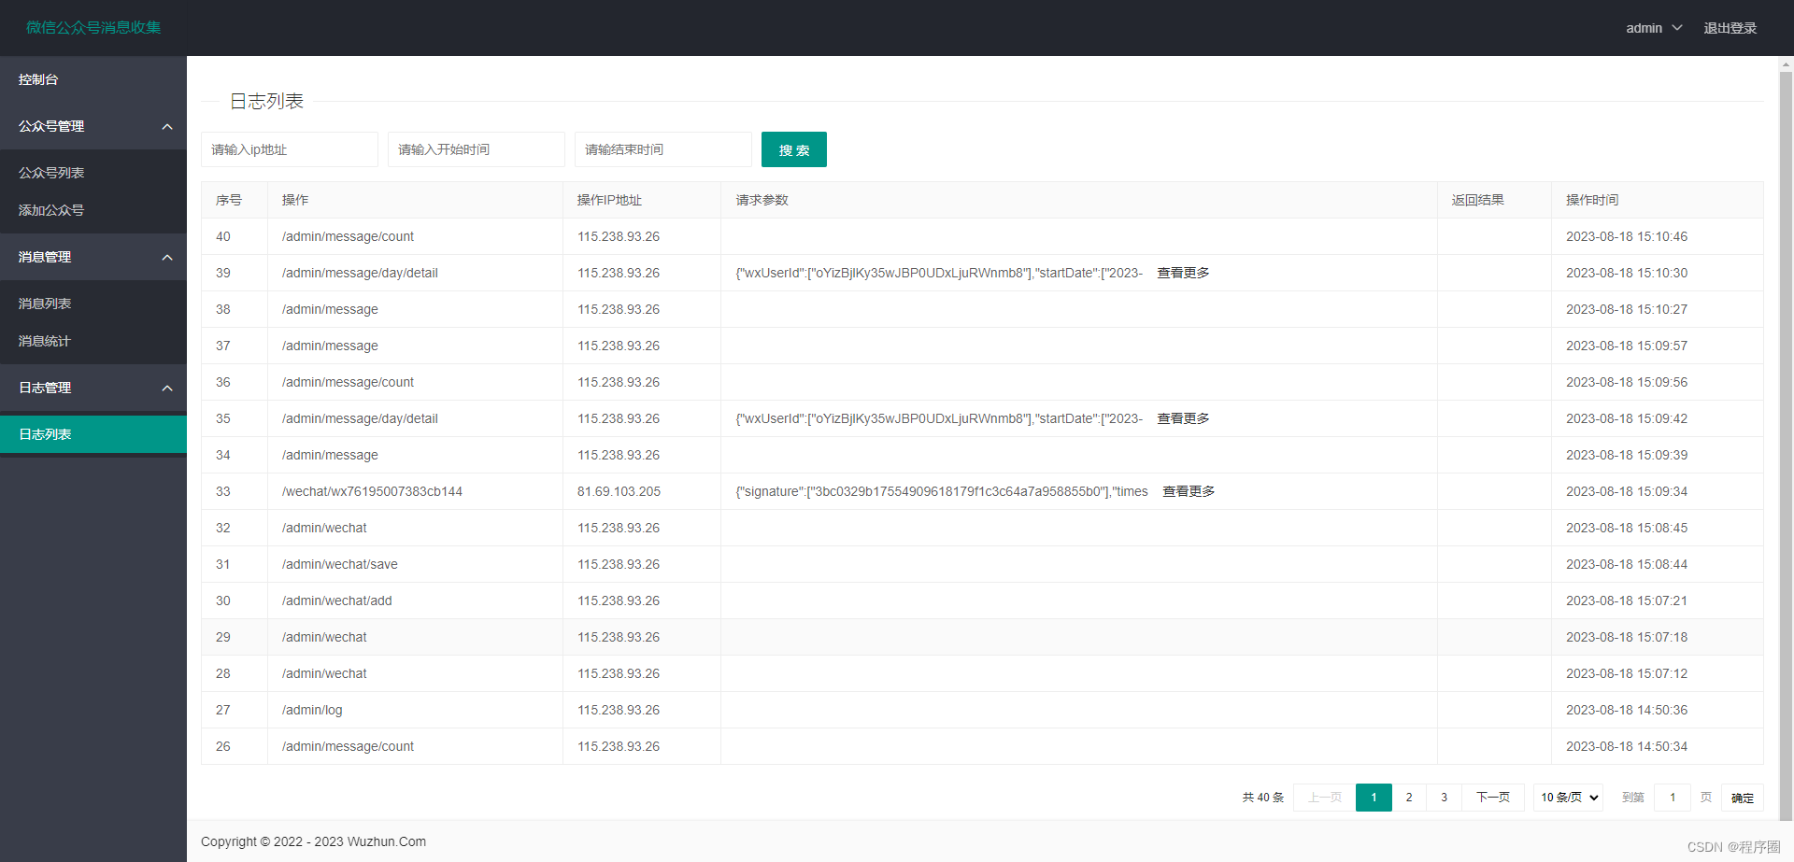Click the end time input field
The height and width of the screenshot is (862, 1794).
(662, 149)
